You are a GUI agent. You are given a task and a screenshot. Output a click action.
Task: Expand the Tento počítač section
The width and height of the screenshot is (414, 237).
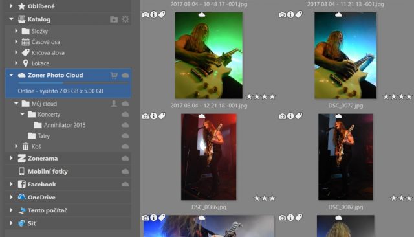[11, 210]
